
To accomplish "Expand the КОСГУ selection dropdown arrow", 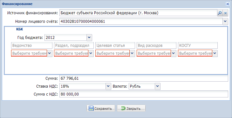I will tap(215, 53).
